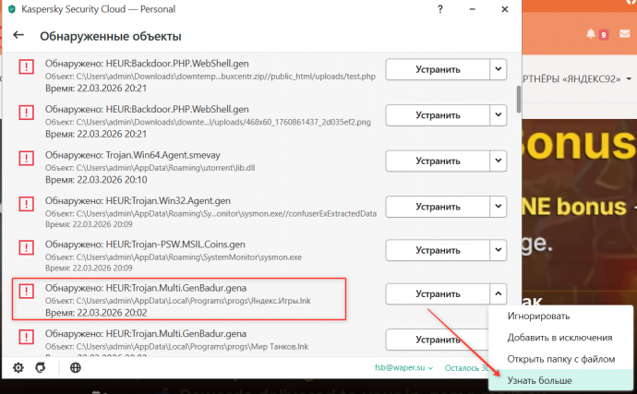Expand dropdown arrow beside first Backdoor.PHP.WebShell Устранить

(498, 70)
